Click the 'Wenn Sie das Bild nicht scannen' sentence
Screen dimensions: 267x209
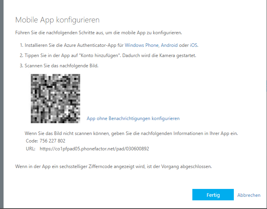131,133
